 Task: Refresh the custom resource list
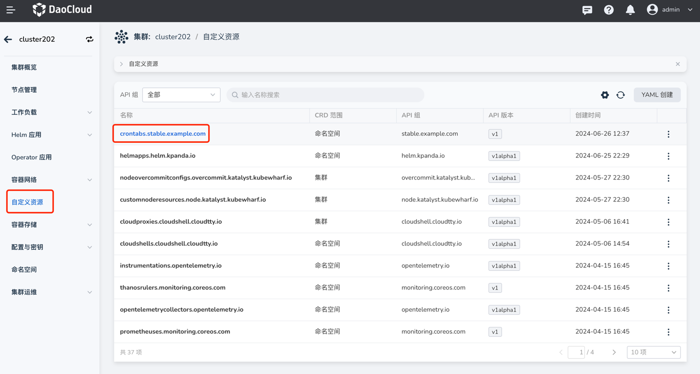(x=621, y=95)
